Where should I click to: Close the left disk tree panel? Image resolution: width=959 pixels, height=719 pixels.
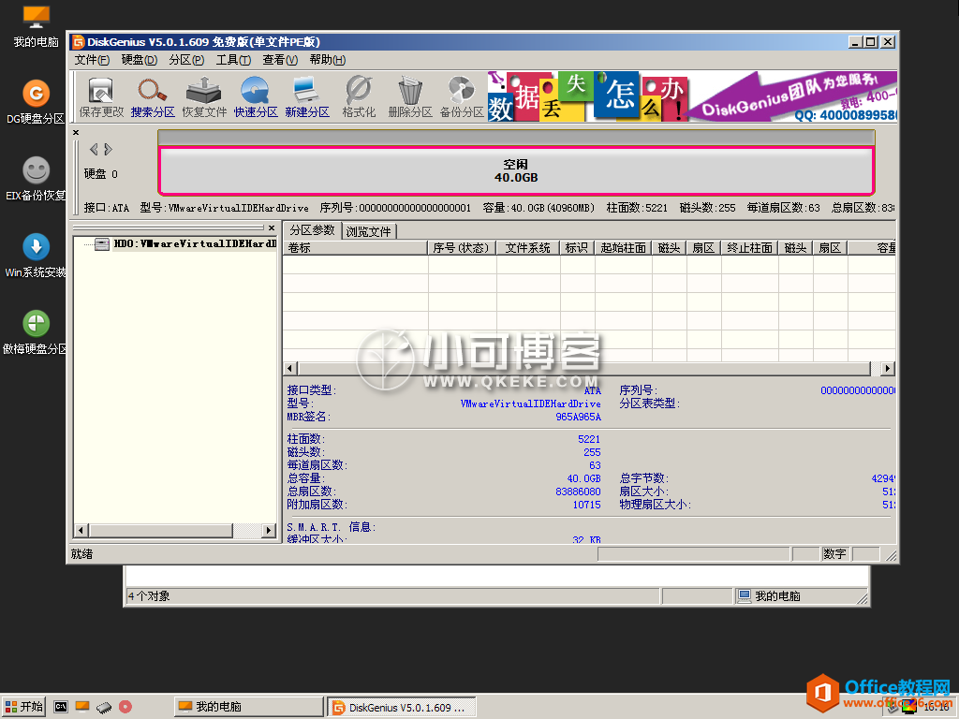point(272,228)
